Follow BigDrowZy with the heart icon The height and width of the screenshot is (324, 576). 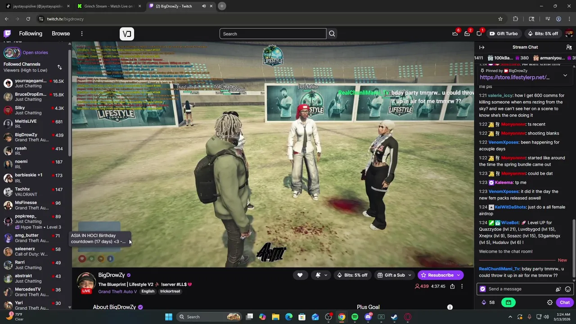pyautogui.click(x=300, y=275)
